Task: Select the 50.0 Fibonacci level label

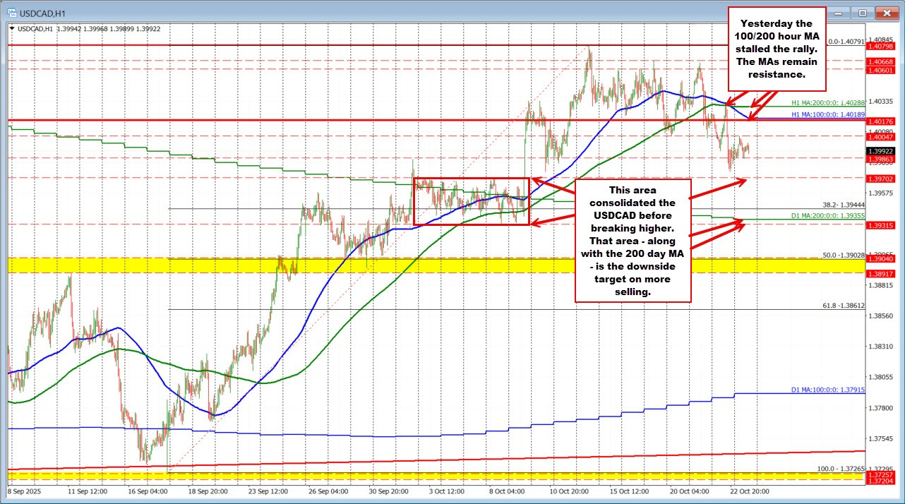Action: pyautogui.click(x=844, y=255)
